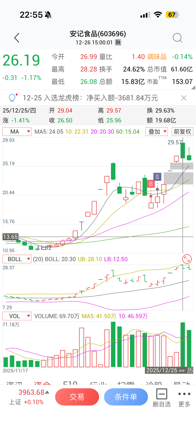
Task: Open the BOLL indicator dropdown
Action: click(17, 259)
